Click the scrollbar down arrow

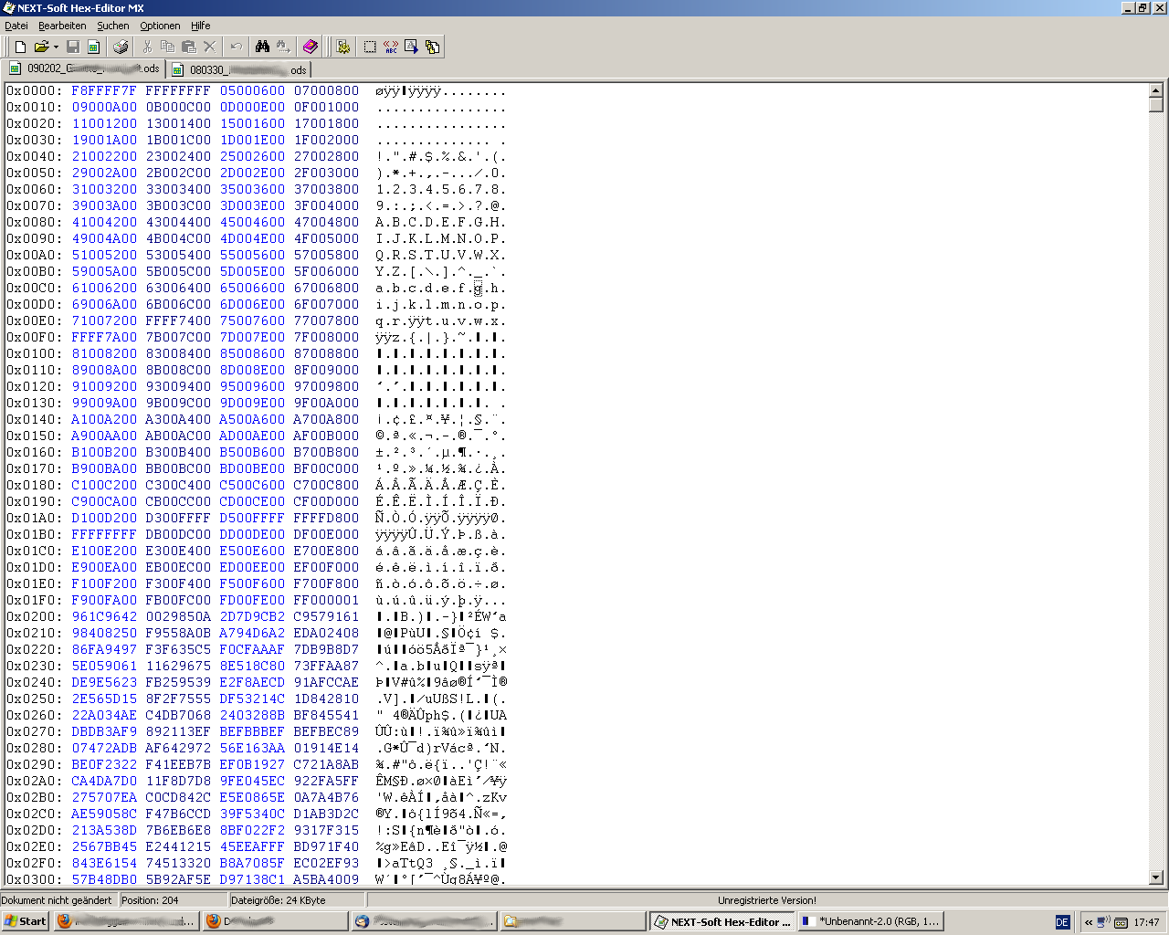coord(1155,877)
